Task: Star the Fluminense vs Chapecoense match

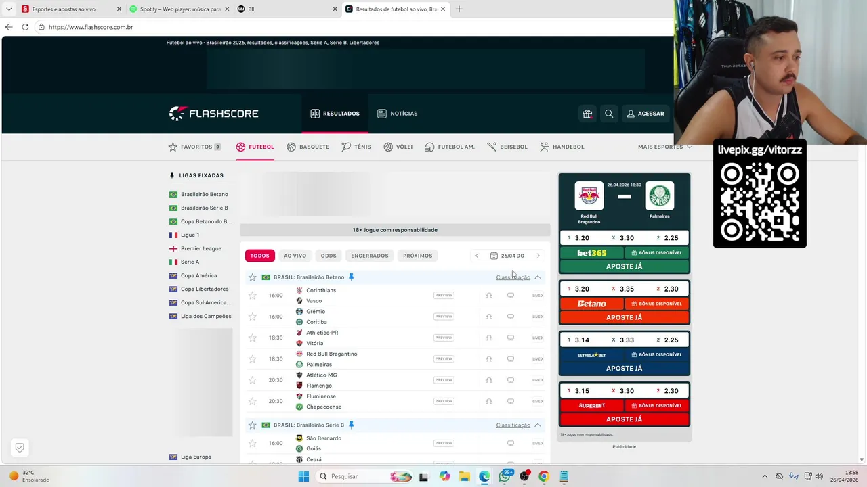Action: pyautogui.click(x=253, y=401)
